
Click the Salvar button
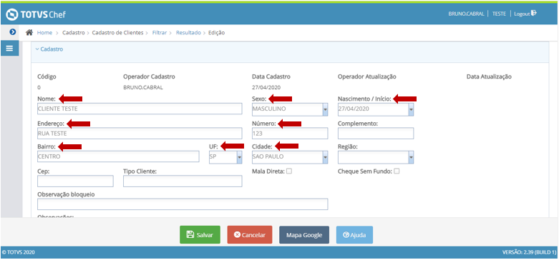200,235
